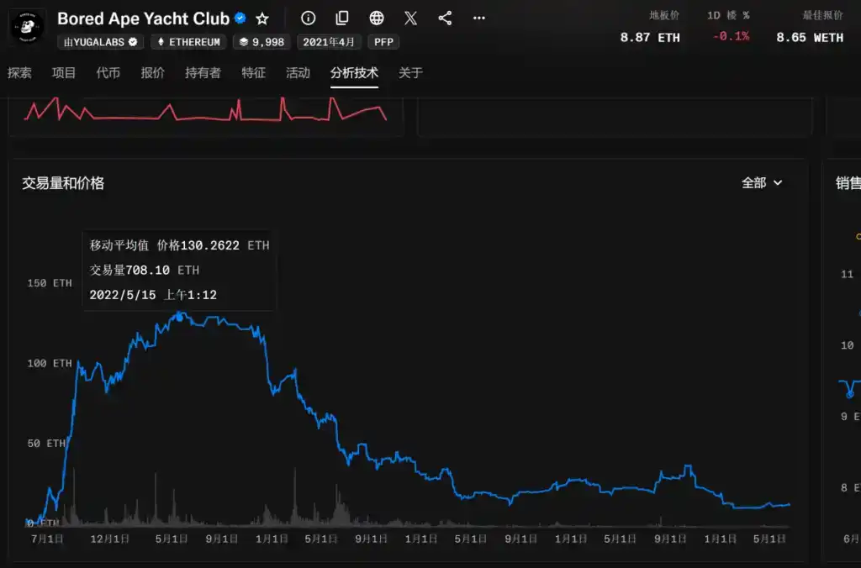Expand the 全部 time range dropdown
The image size is (861, 568).
[762, 182]
